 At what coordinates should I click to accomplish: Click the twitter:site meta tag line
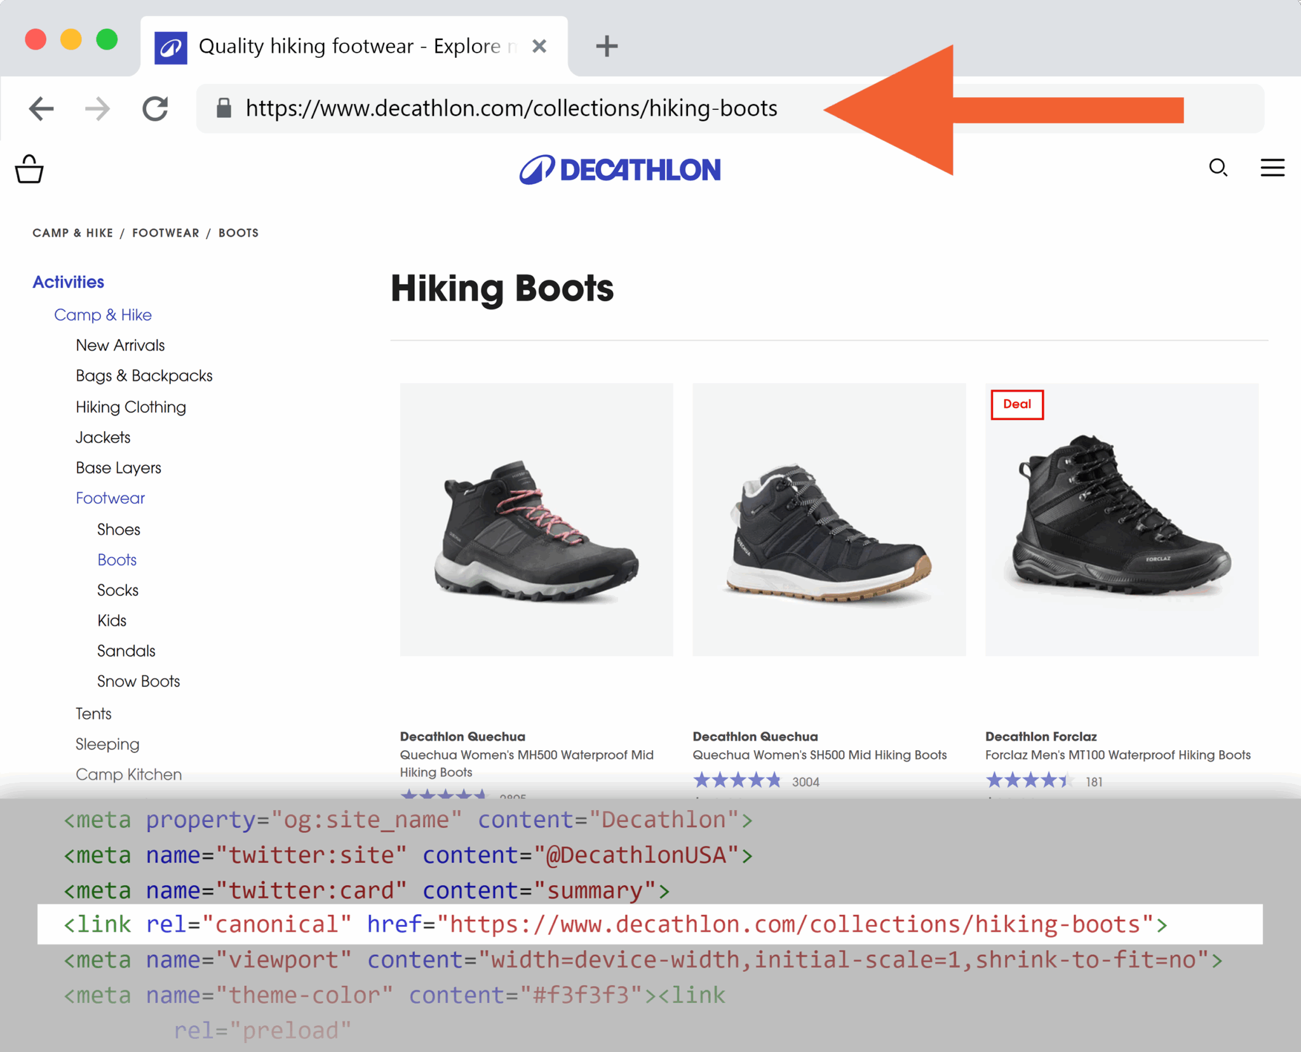coord(408,856)
